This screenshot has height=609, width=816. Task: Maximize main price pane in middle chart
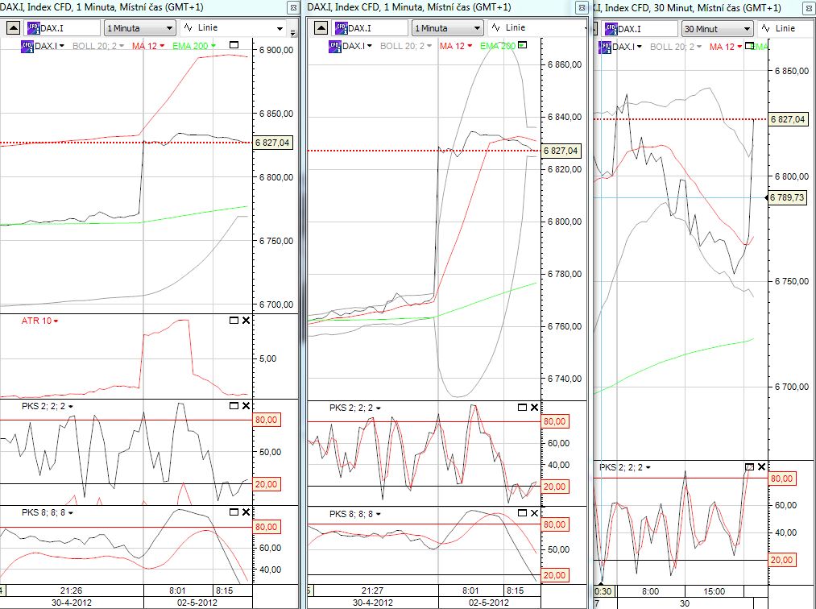click(x=523, y=45)
